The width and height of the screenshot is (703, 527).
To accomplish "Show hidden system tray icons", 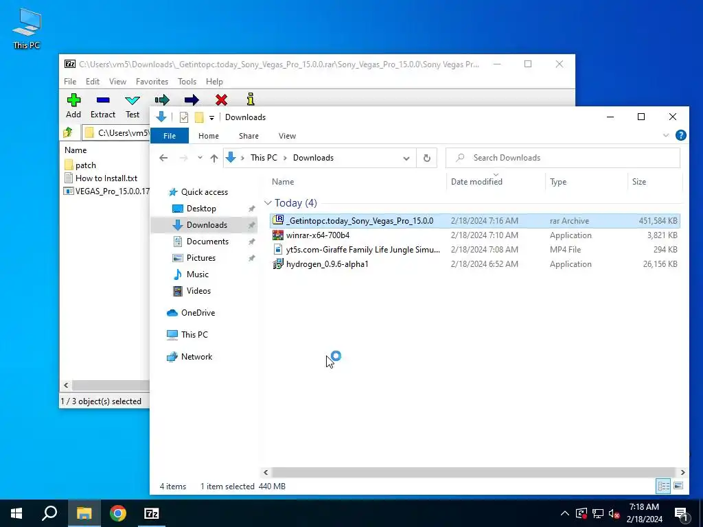I will pyautogui.click(x=565, y=513).
